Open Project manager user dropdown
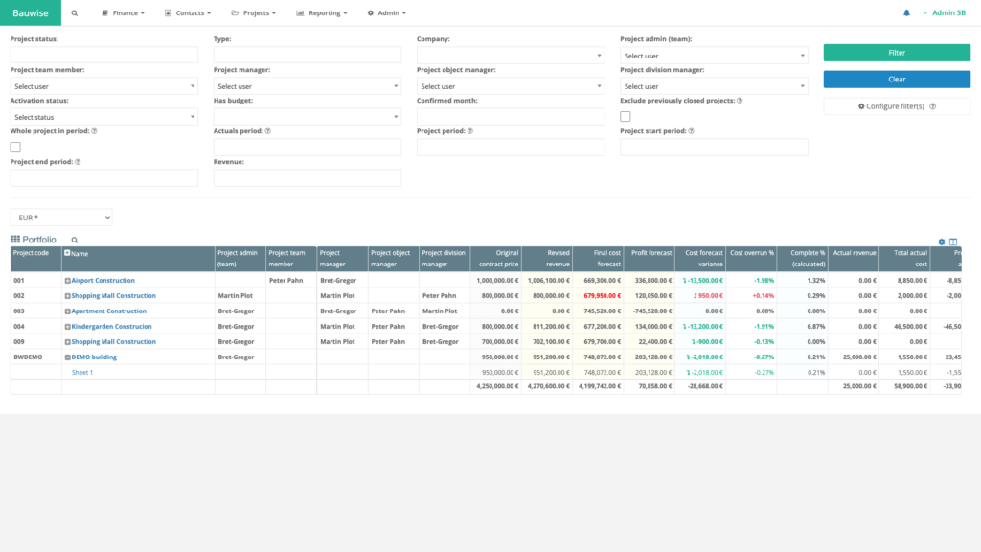Image resolution: width=981 pixels, height=552 pixels. tap(308, 86)
